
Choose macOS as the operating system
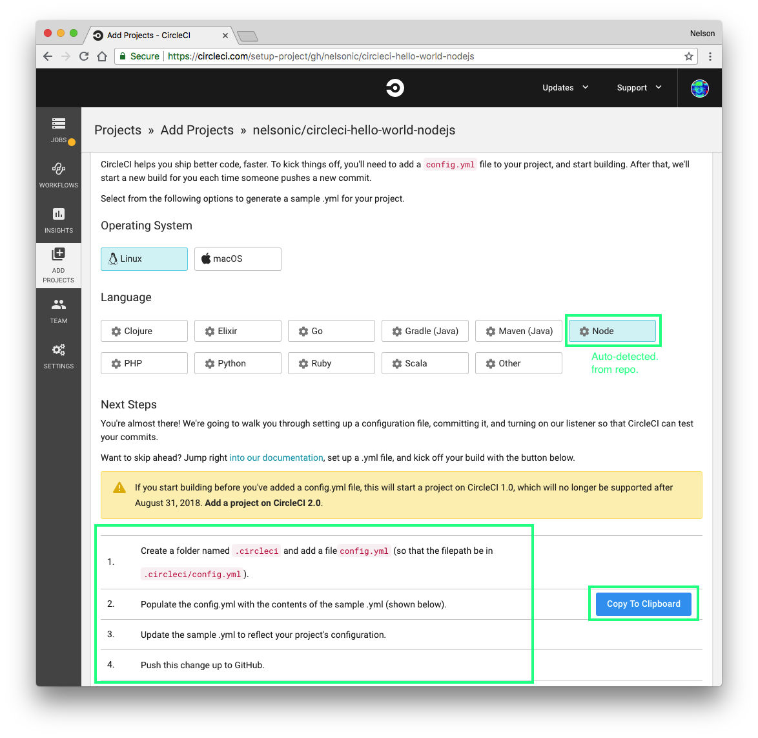click(238, 258)
